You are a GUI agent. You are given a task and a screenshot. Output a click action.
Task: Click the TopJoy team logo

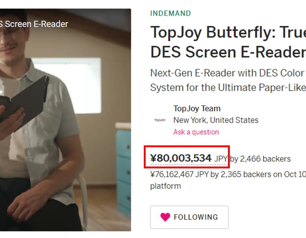160,120
